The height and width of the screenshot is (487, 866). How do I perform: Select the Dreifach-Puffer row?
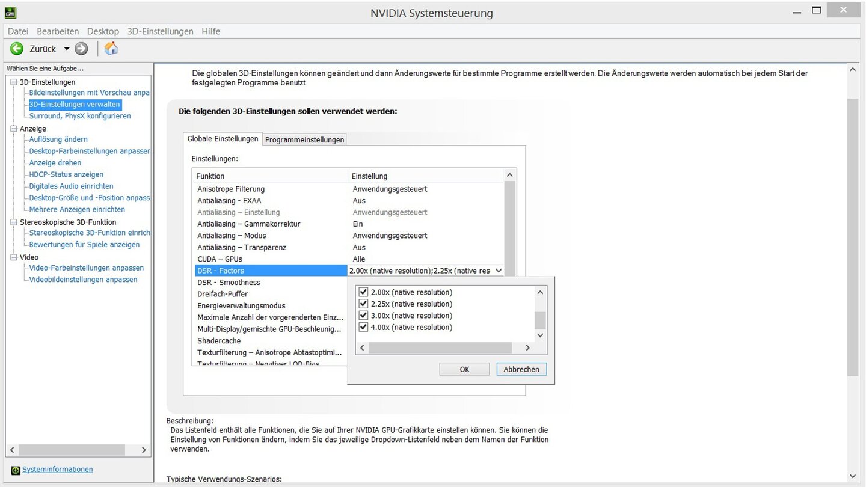tap(271, 294)
